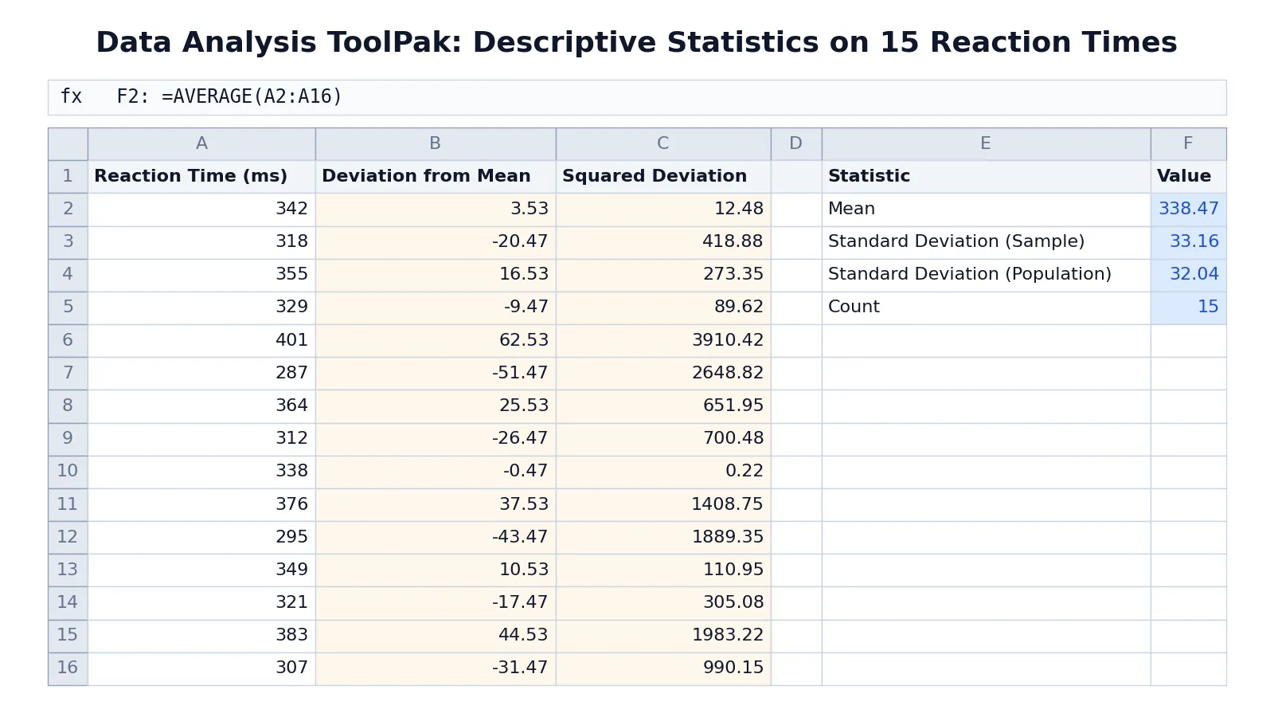
Task: Select reaction time cell 383
Action: (201, 636)
